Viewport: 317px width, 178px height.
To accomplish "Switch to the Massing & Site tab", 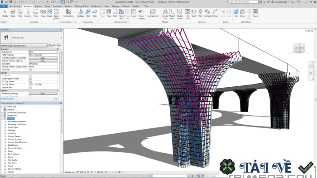I will point(81,6).
